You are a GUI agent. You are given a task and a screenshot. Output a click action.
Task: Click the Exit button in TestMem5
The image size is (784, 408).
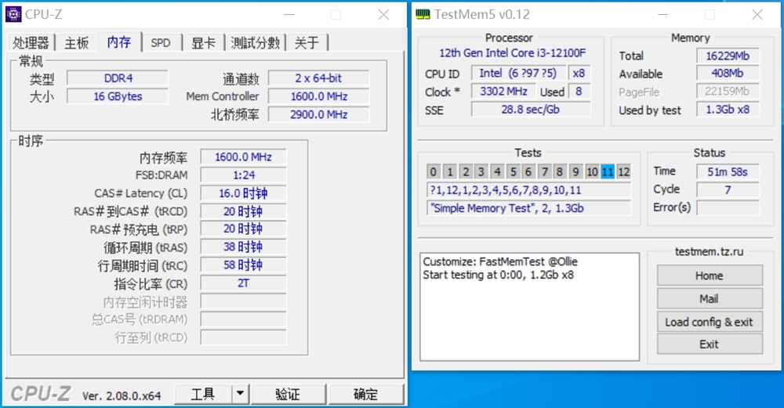pyautogui.click(x=710, y=344)
